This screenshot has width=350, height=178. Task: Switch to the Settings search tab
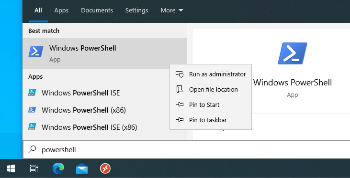coord(136,10)
